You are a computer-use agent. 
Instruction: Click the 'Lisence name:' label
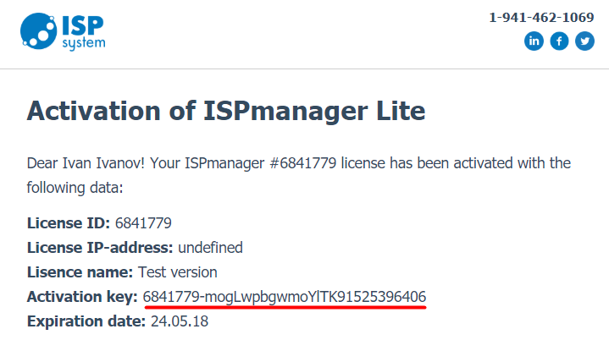[x=80, y=272]
